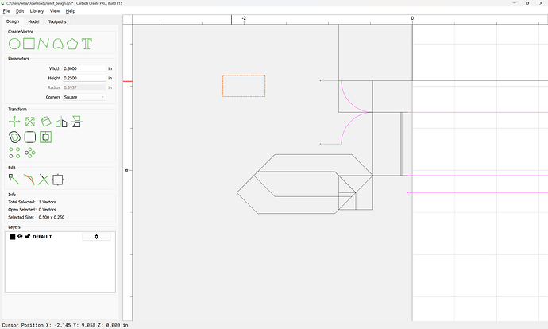Activate the Trim vectors tool
The image size is (548, 329).
[29, 180]
